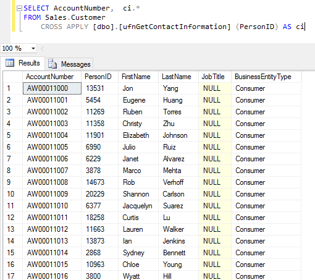The height and width of the screenshot is (280, 315).
Task: Switch to the Results tab
Action: [x=23, y=63]
